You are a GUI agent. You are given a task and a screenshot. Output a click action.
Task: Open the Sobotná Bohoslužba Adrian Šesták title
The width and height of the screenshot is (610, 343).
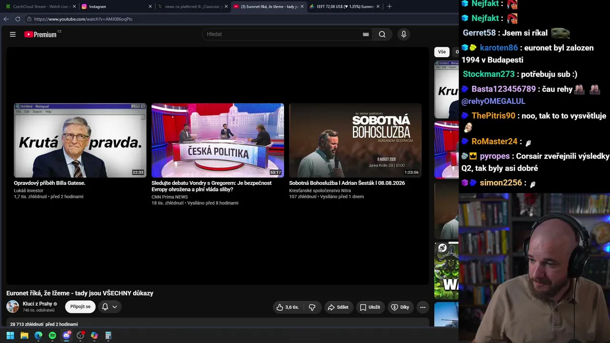(x=347, y=183)
